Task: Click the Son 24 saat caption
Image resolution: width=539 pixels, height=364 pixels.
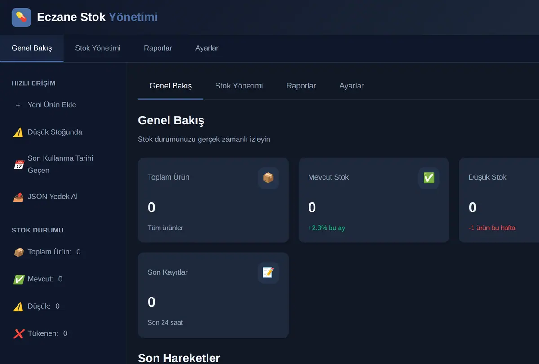Action: point(165,323)
